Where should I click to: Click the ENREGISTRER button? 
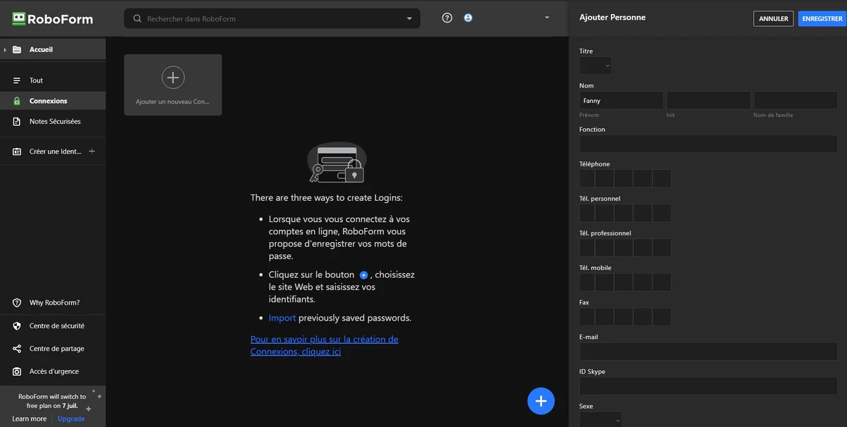pyautogui.click(x=822, y=19)
